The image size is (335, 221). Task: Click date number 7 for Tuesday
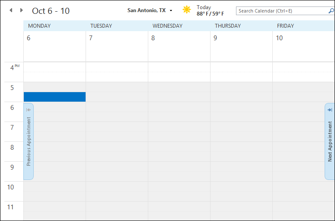point(91,38)
